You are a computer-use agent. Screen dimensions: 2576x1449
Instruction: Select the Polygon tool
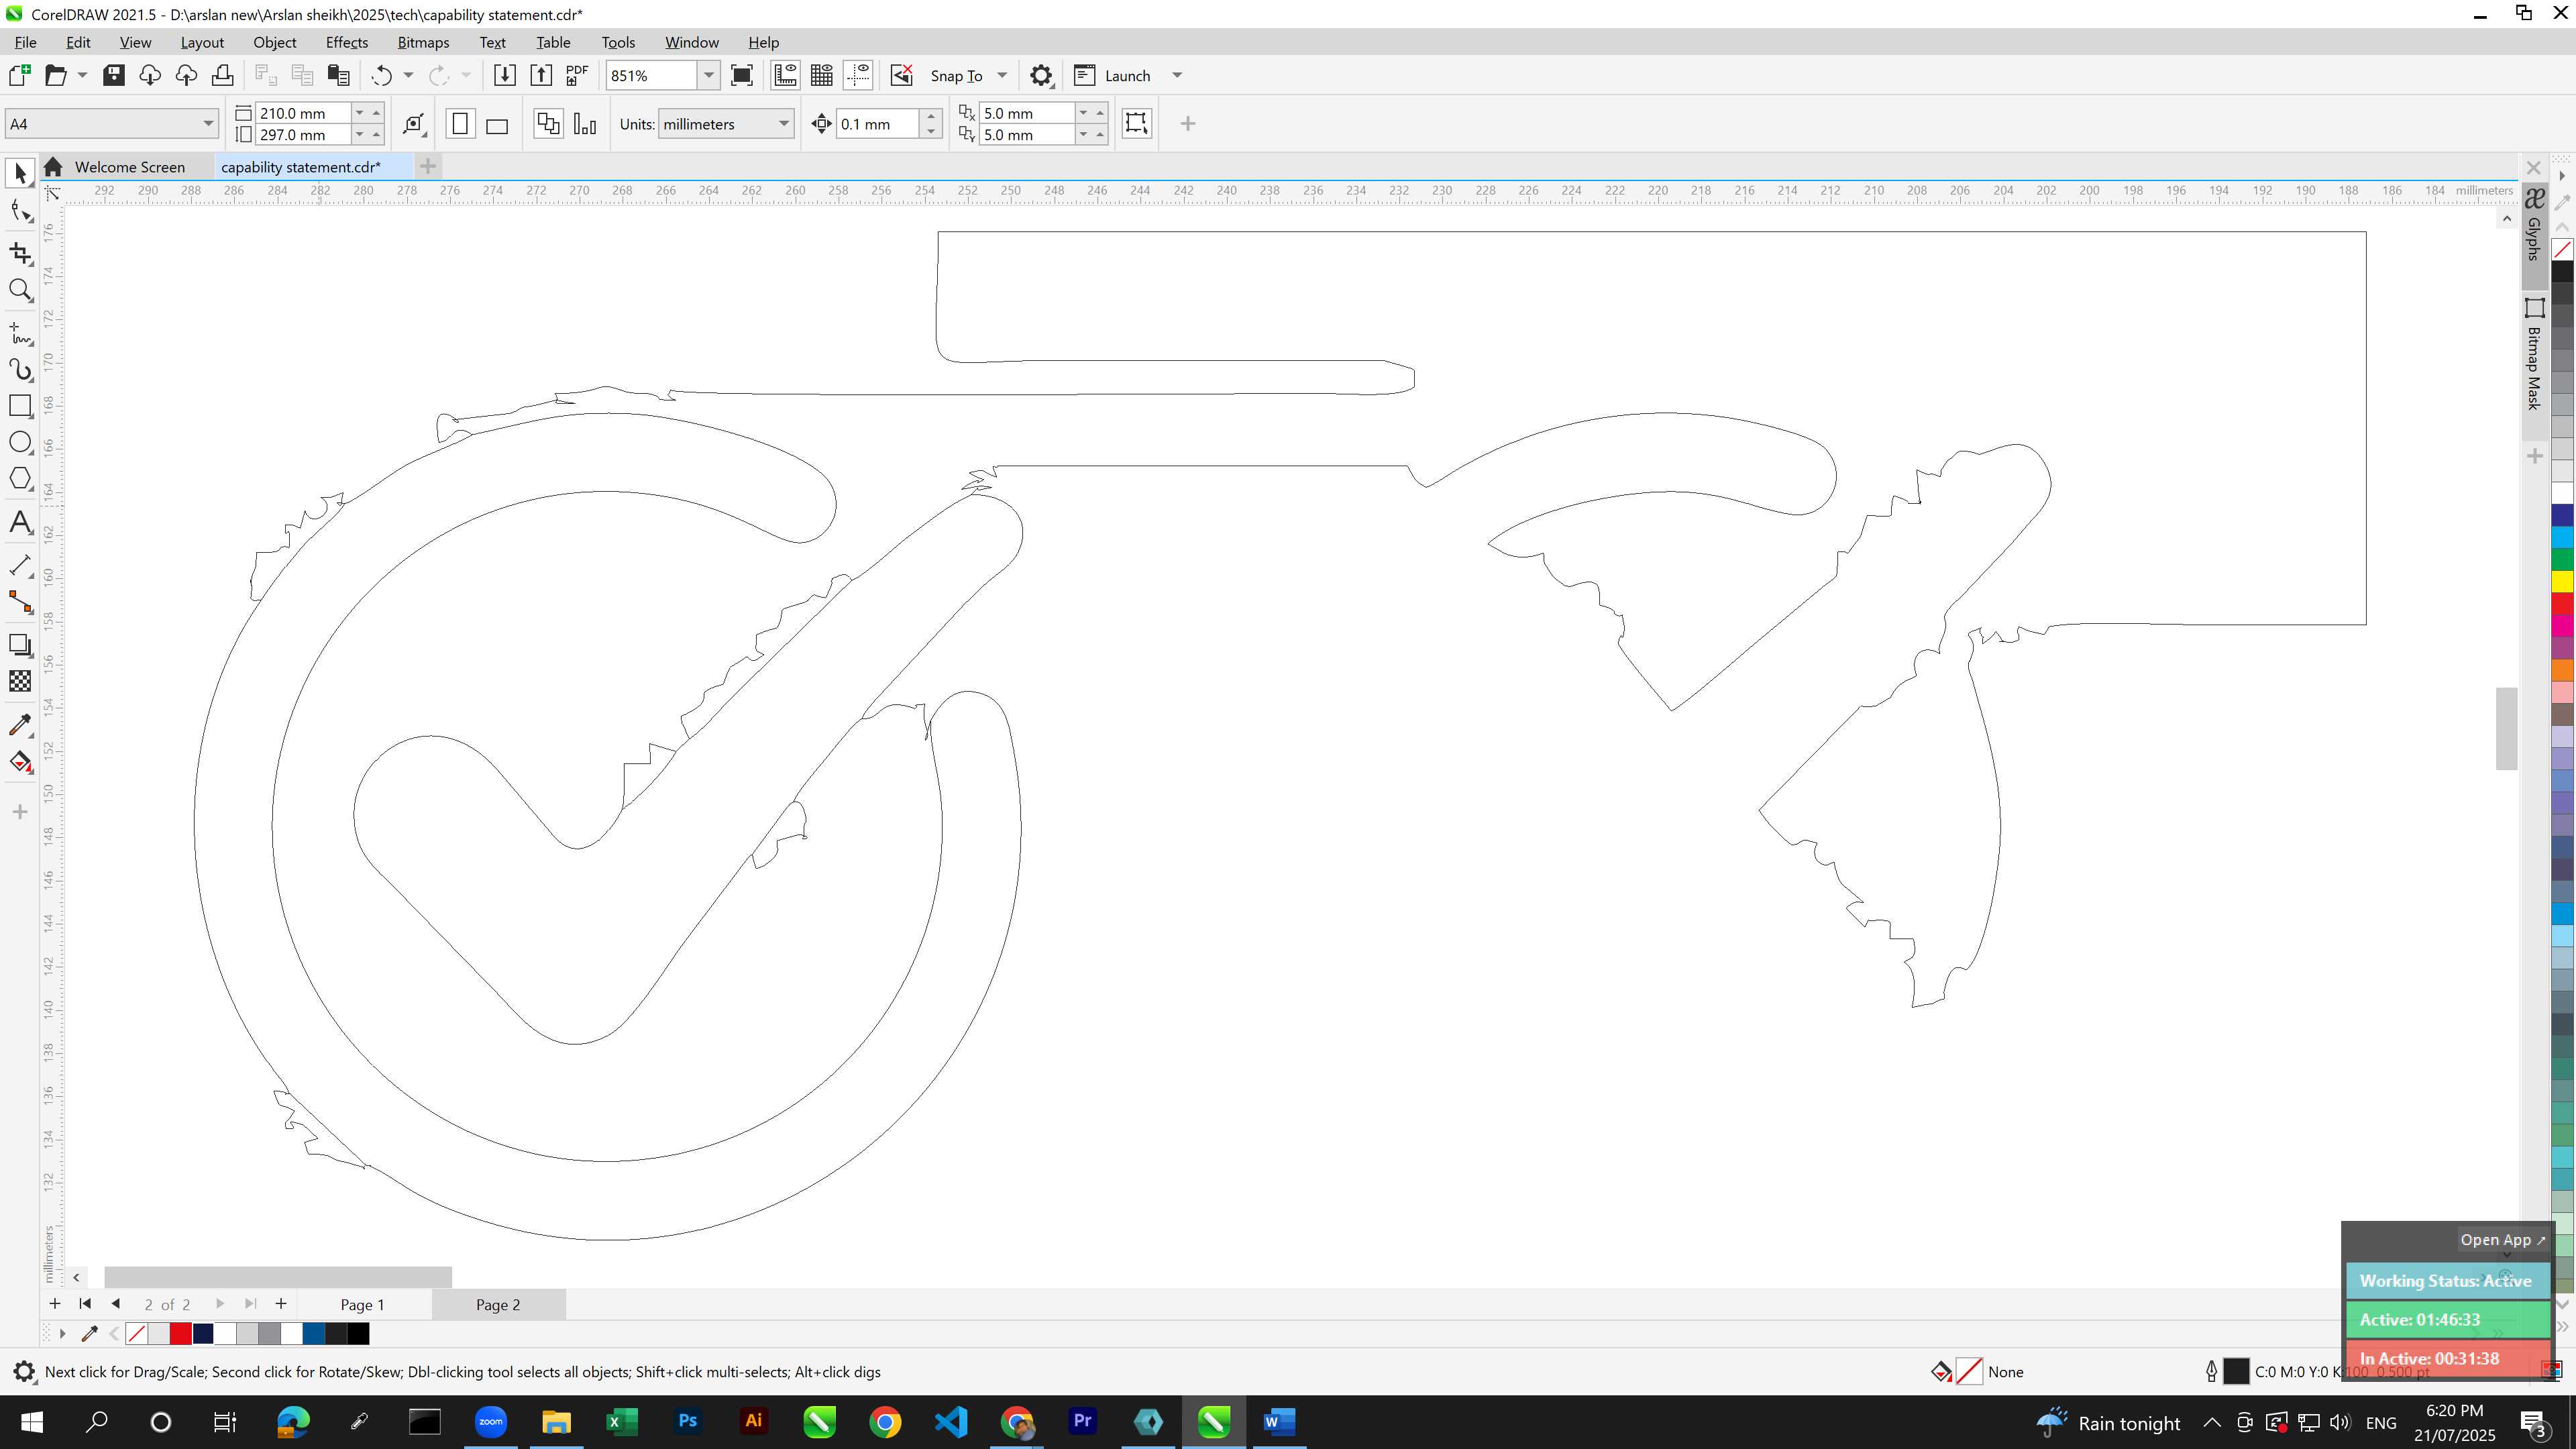[20, 479]
